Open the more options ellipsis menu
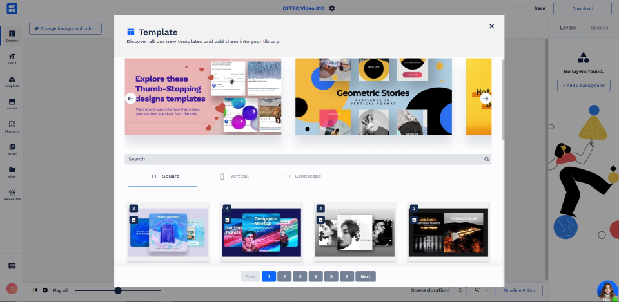This screenshot has height=302, width=619. (x=487, y=290)
